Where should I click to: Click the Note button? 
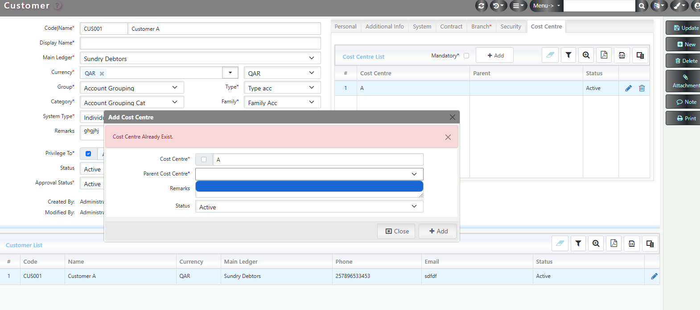(684, 102)
